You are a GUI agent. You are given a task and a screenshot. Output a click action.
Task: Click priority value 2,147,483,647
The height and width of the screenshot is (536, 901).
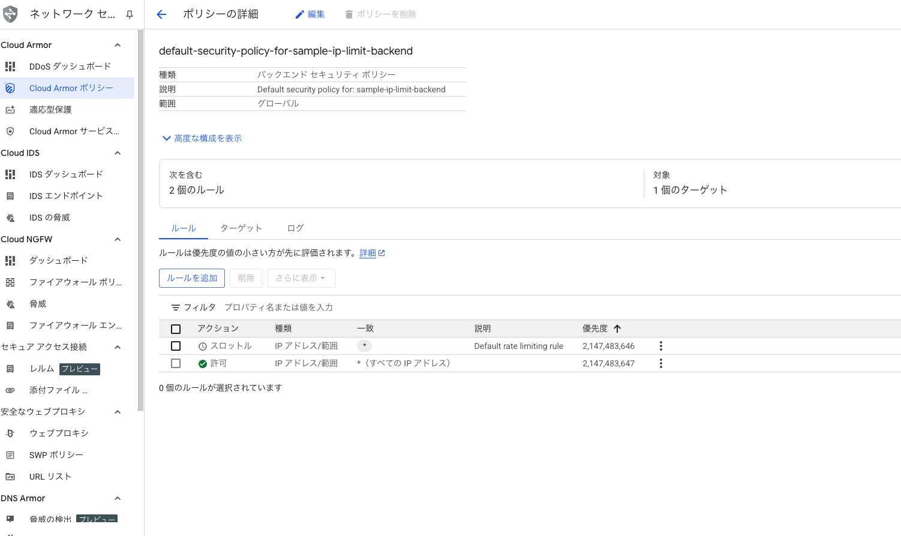tap(608, 363)
